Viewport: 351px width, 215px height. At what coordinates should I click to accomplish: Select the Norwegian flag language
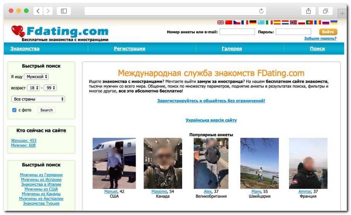pos(293,22)
